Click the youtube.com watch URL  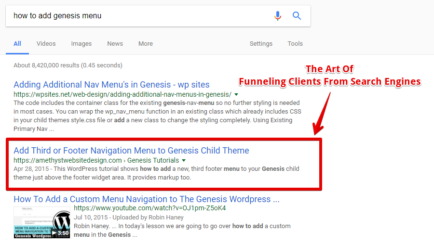click(x=149, y=208)
